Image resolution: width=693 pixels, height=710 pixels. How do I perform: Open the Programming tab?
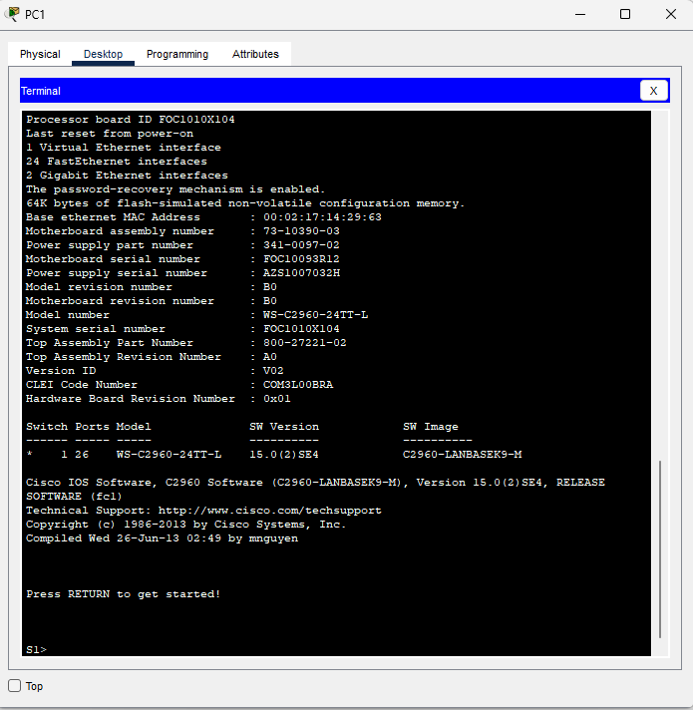pyautogui.click(x=177, y=54)
